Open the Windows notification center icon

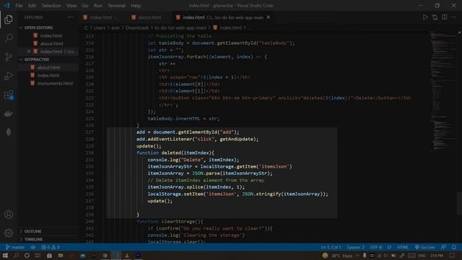[453, 255]
